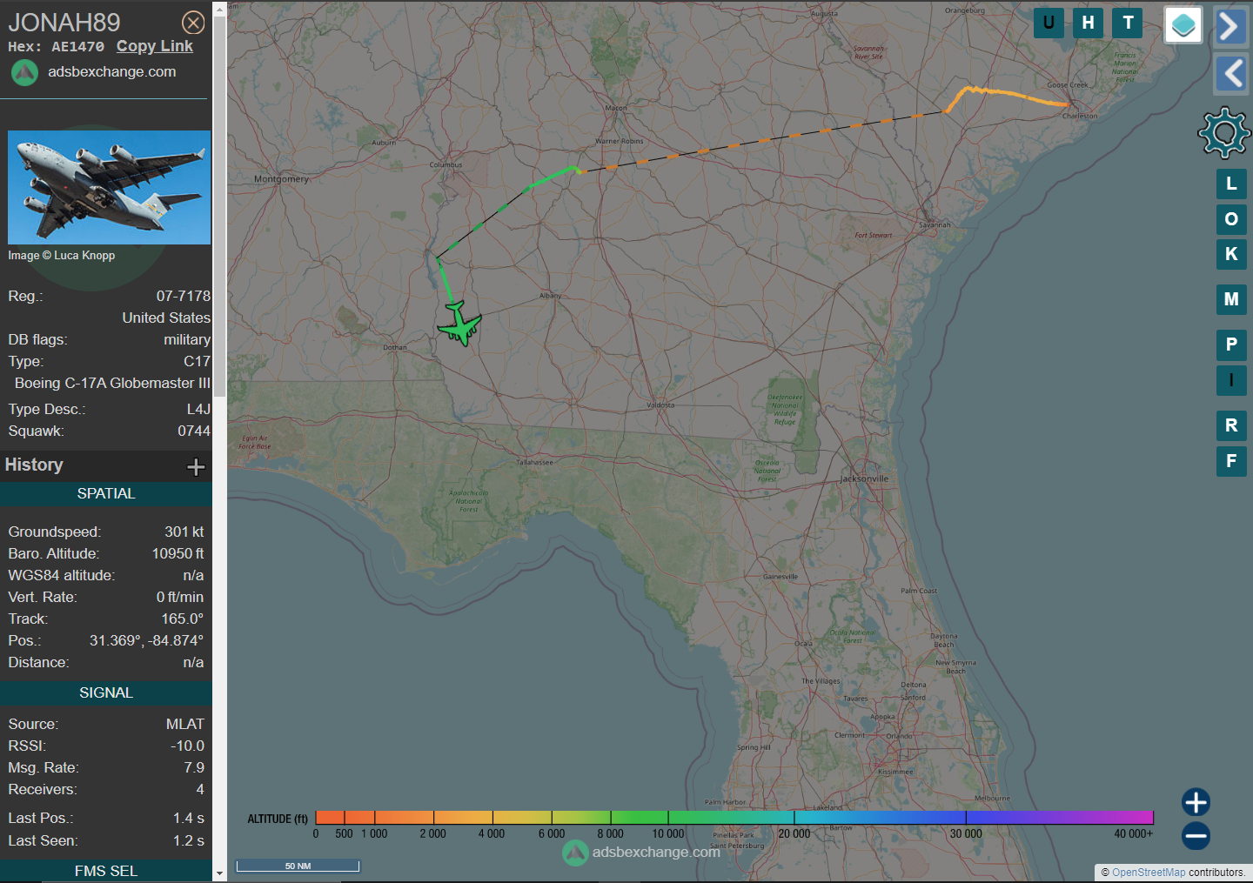Toggle the P map option button
The height and width of the screenshot is (883, 1253).
[x=1231, y=345]
